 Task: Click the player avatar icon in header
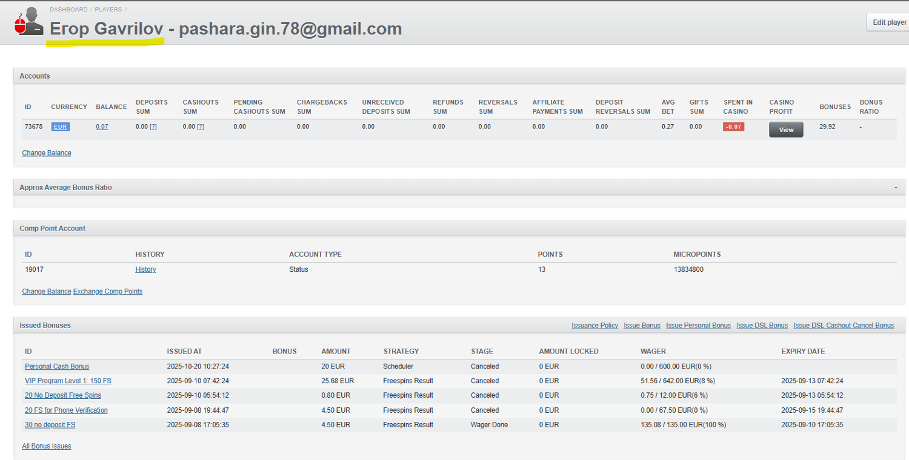(28, 22)
